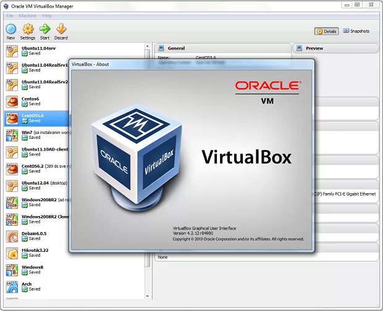383x311 pixels.
Task: Click the CentOS6.2 red hat icon
Action: pos(12,169)
